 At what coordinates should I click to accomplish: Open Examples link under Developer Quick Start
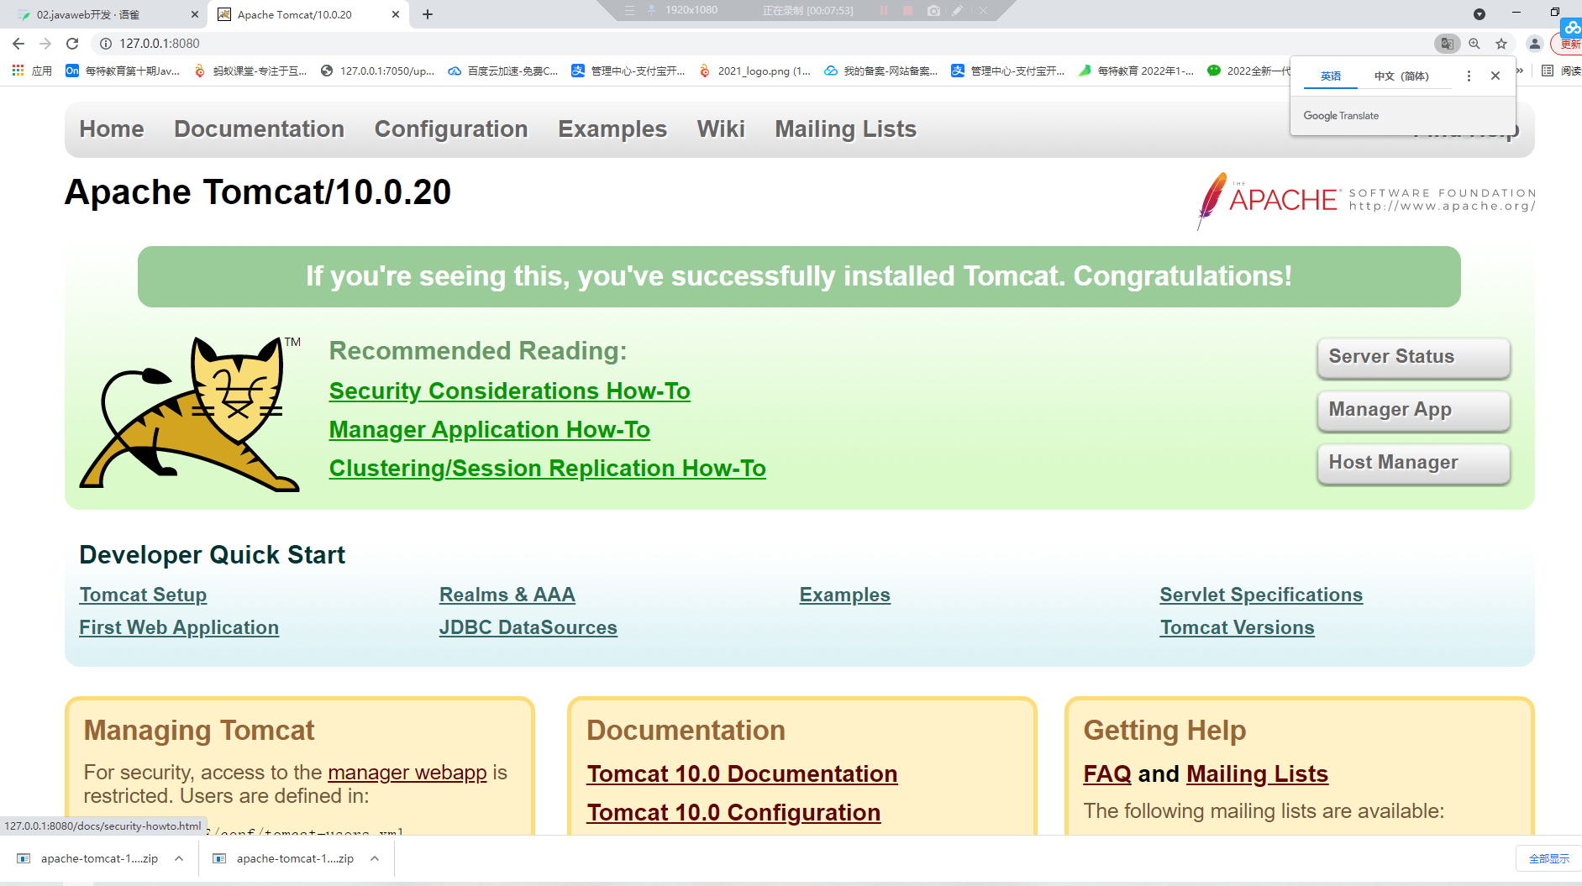(x=844, y=595)
